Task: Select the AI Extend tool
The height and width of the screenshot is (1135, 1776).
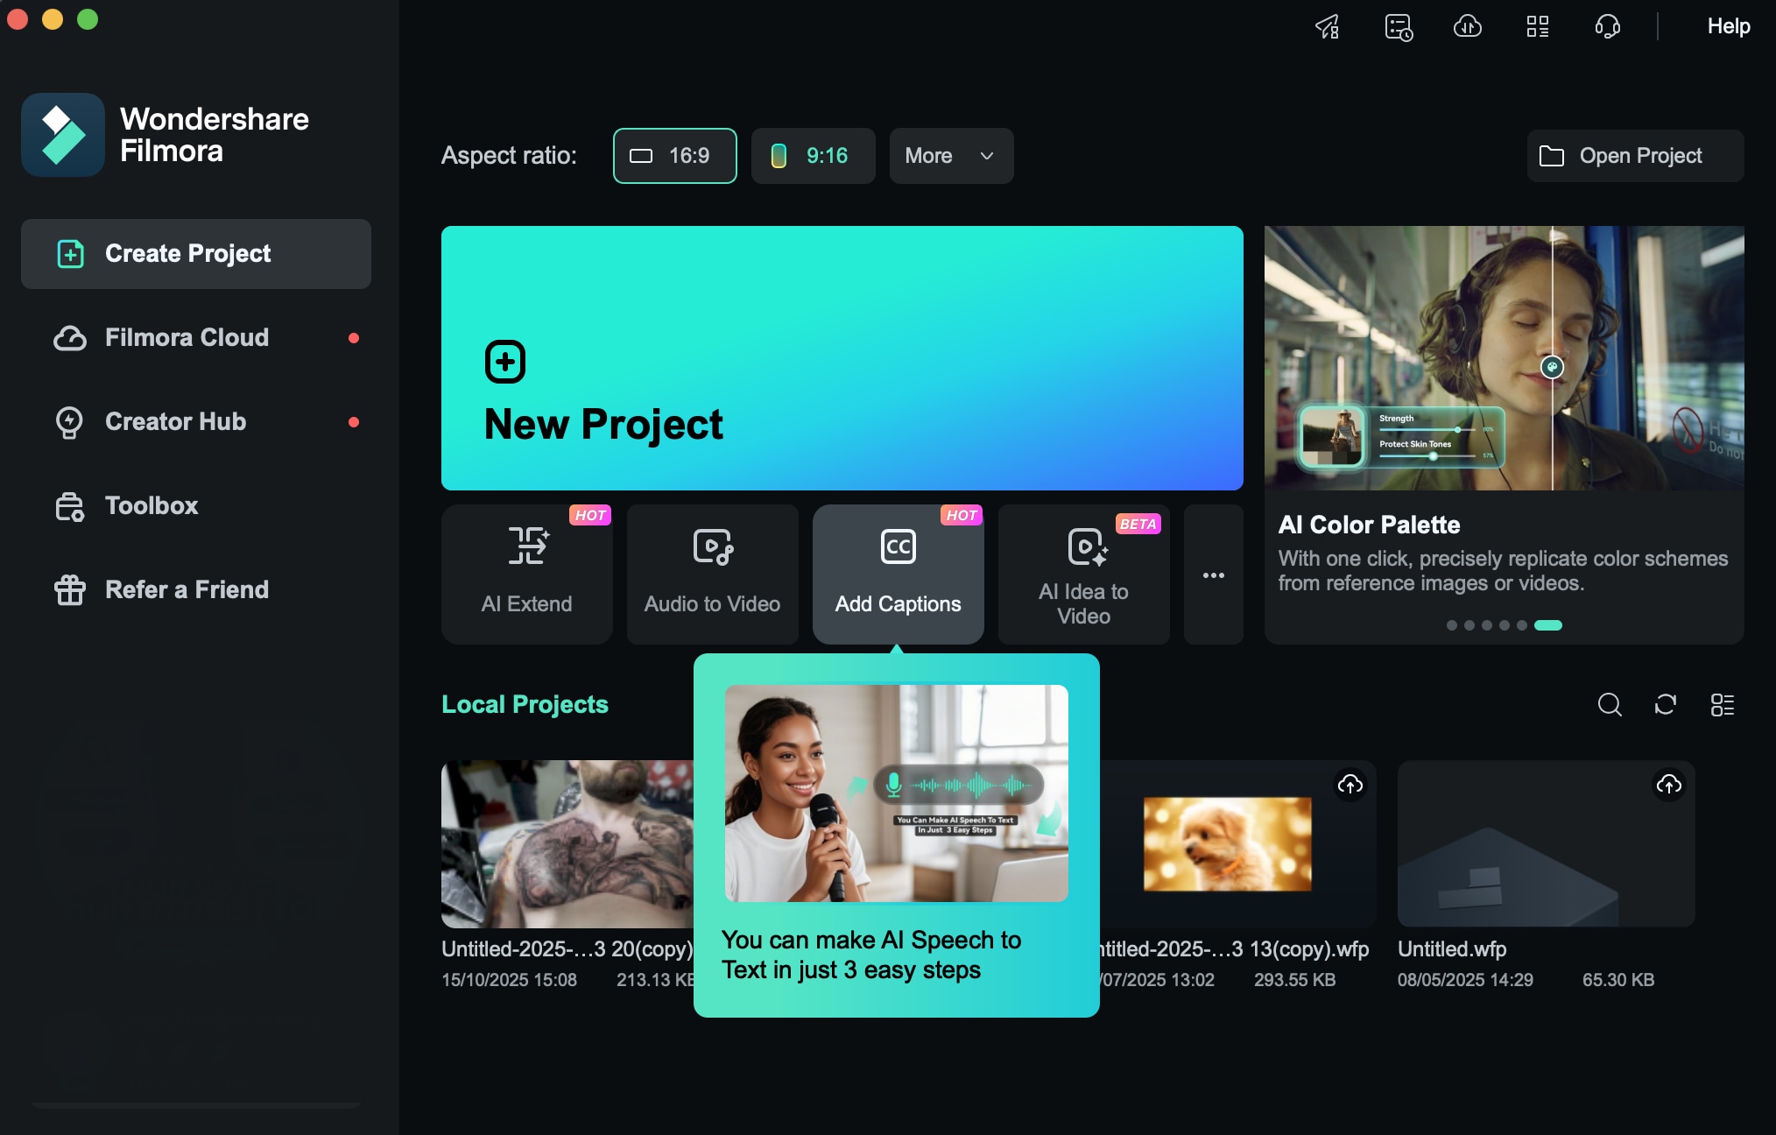Action: click(526, 574)
